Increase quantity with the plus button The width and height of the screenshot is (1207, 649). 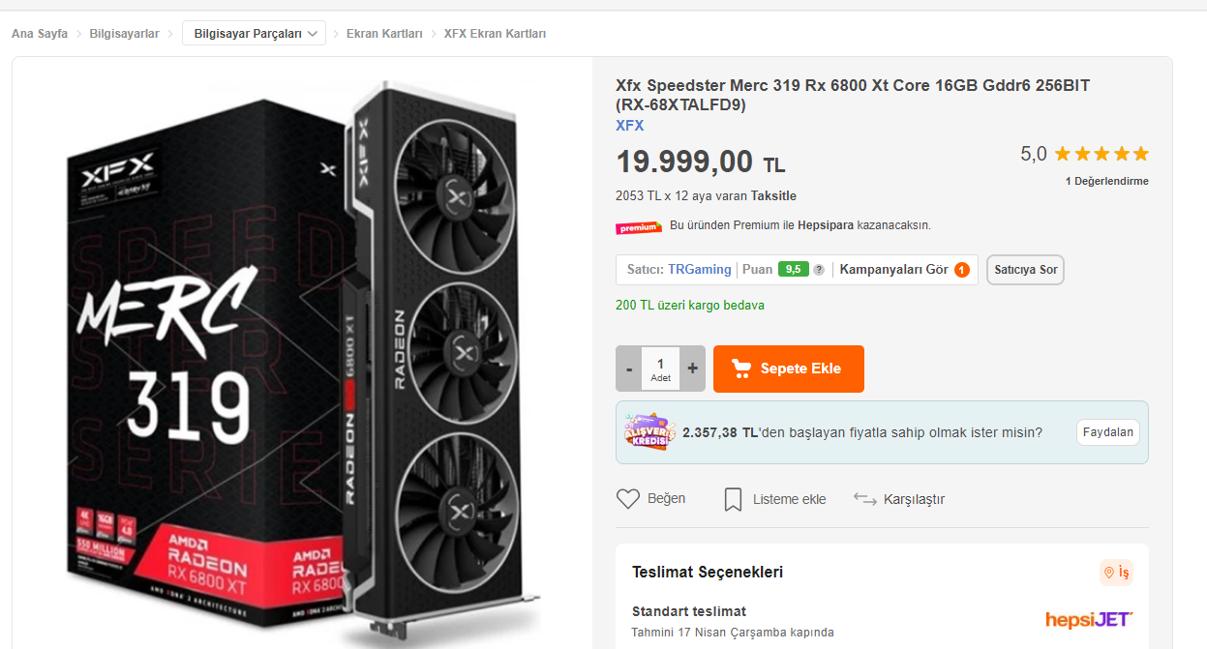pyautogui.click(x=692, y=369)
